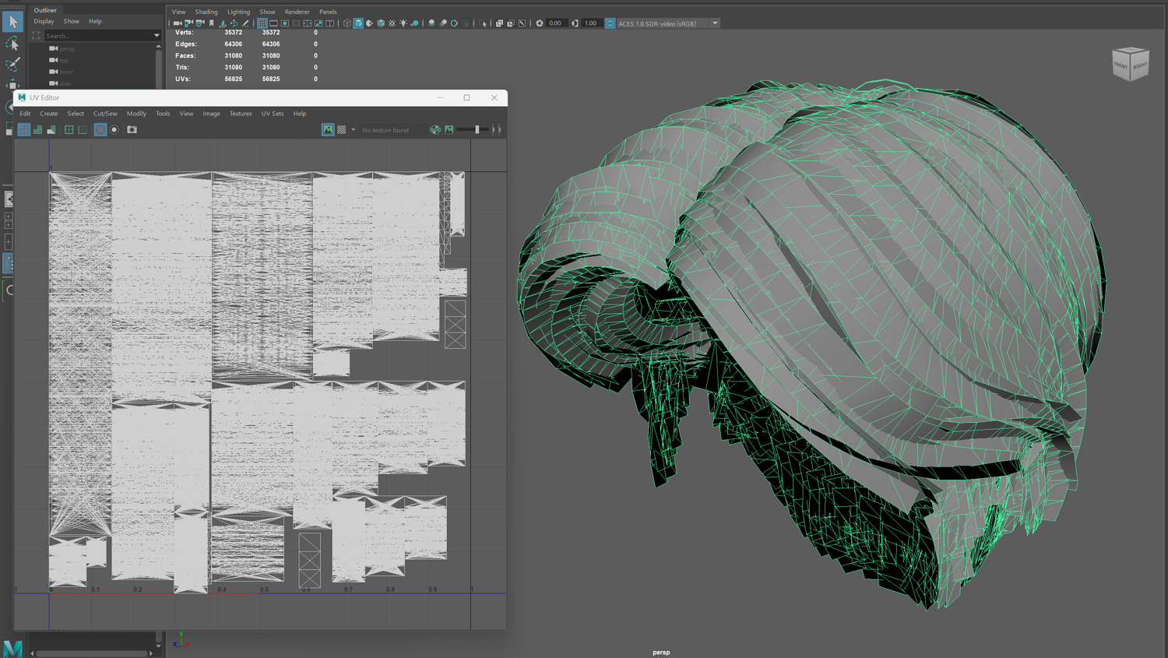Click the viewport bookmark icon
The width and height of the screenshot is (1168, 658).
pyautogui.click(x=212, y=23)
